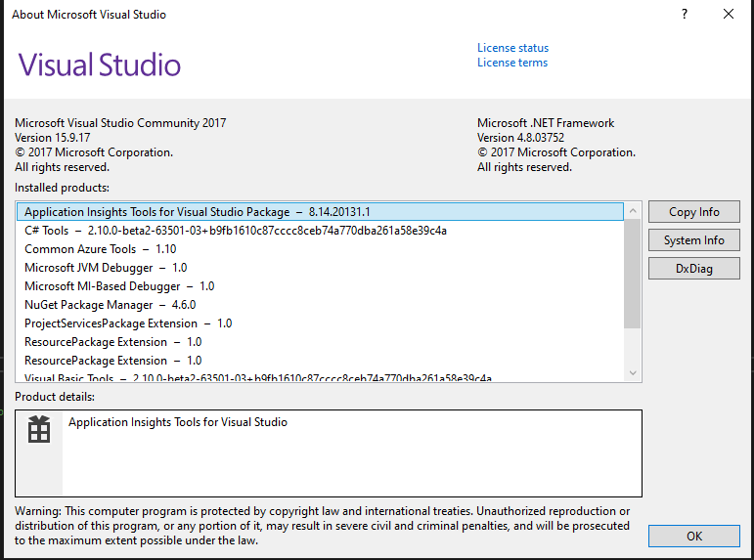Click the Application Insights package icon
The width and height of the screenshot is (754, 560).
(x=39, y=430)
